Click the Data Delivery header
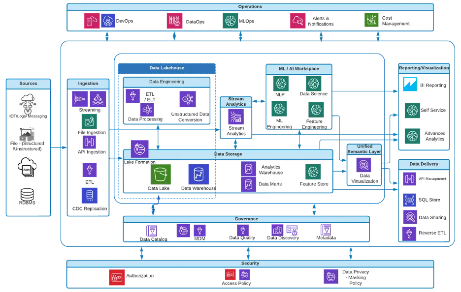Screen dimensions: 461x292 [424, 164]
